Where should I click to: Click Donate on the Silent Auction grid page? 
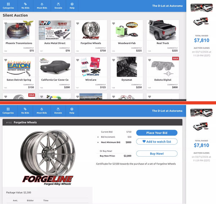click(x=58, y=6)
